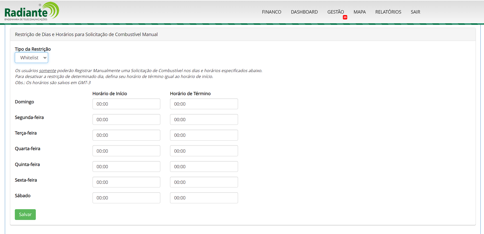Focus Terça-feira end time input
This screenshot has width=484, height=234.
click(204, 135)
